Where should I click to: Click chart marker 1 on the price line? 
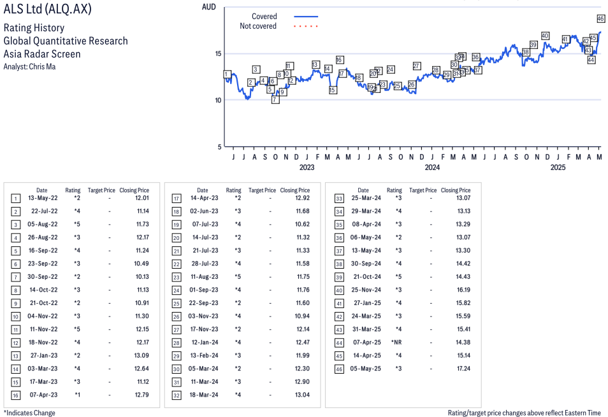coord(228,74)
